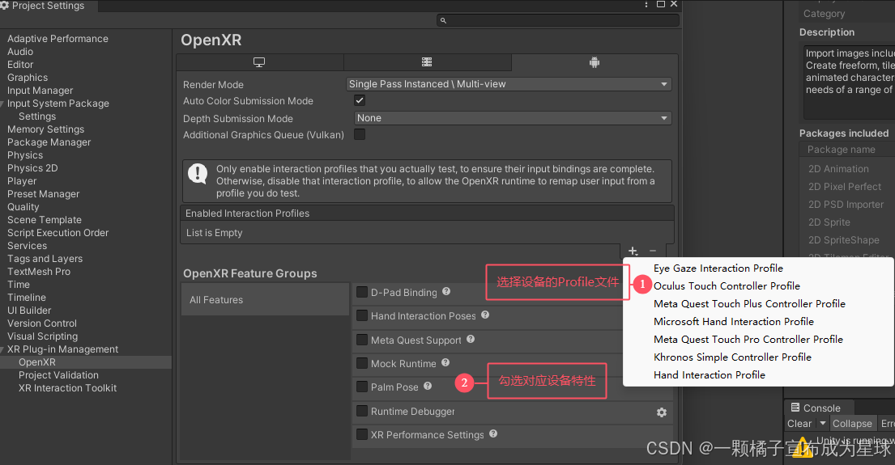The image size is (895, 465).
Task: Click help icon next to D-Pad Binding
Action: [446, 291]
